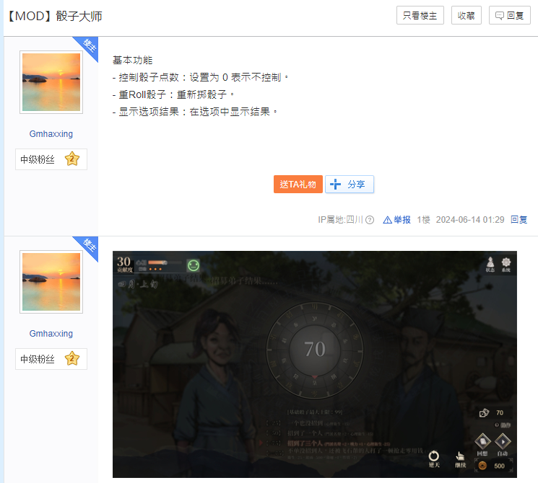
Task: Click the 回想 recall icon in game
Action: coord(482,443)
